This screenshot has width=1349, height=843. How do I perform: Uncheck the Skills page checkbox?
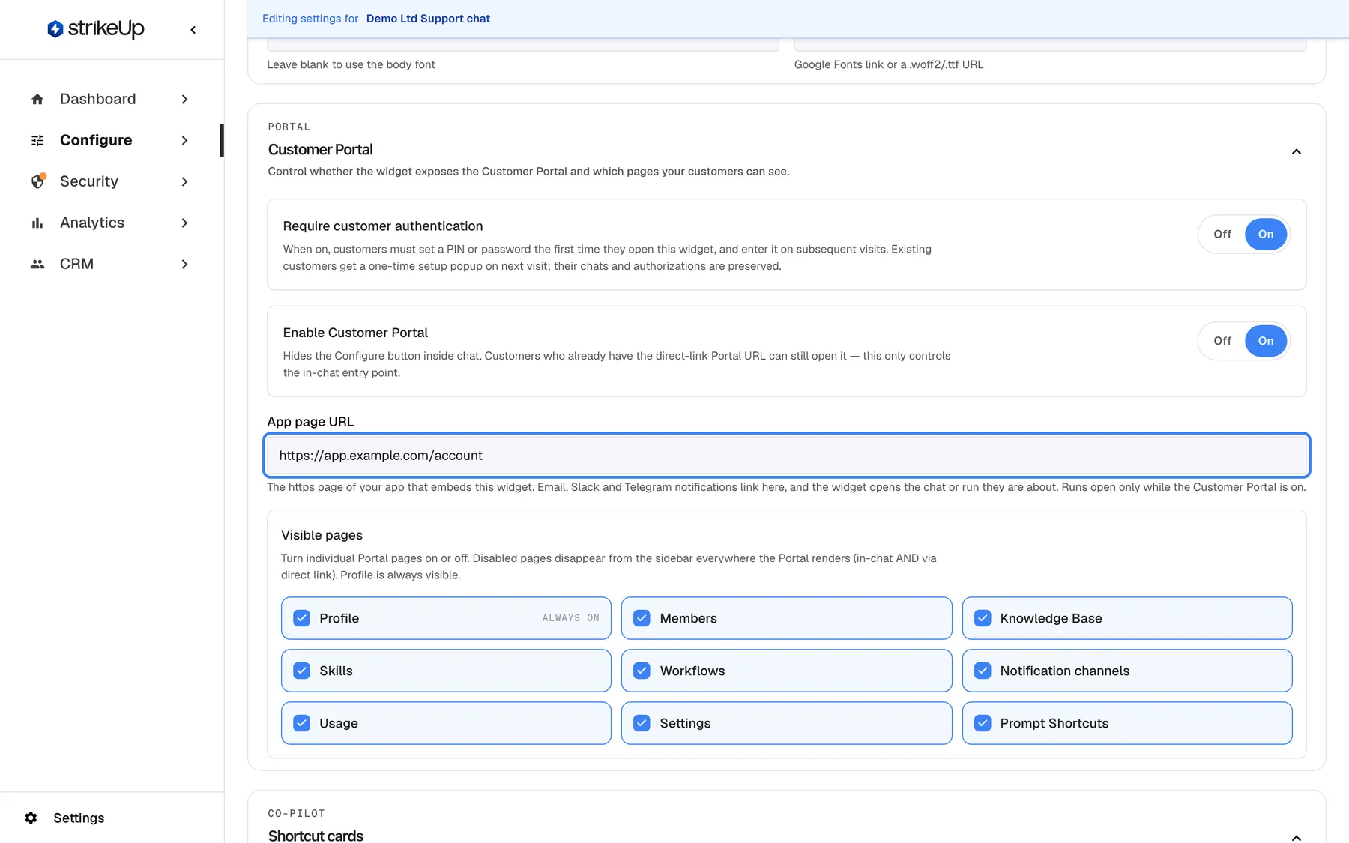pos(301,671)
